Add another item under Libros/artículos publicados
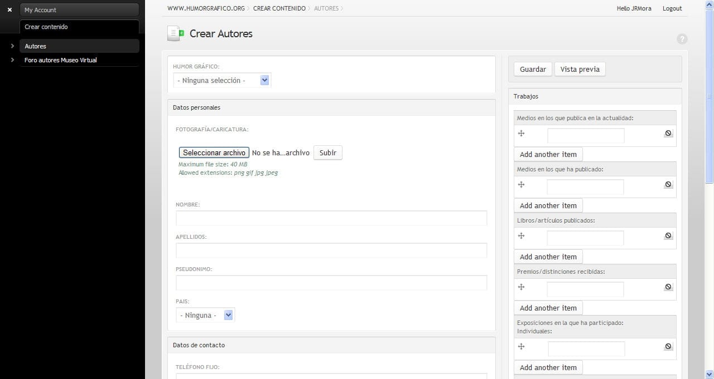Image resolution: width=714 pixels, height=379 pixels. pyautogui.click(x=548, y=257)
